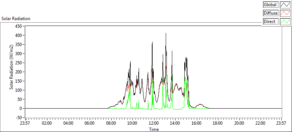
Task: Click the 50 Y-axis tick label
Action: (20, 99)
